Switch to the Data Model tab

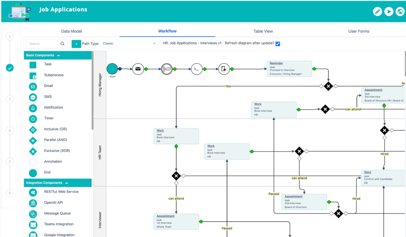pos(71,31)
